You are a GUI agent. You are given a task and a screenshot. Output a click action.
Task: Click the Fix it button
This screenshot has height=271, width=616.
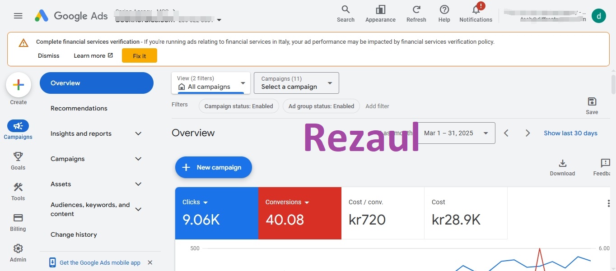(x=140, y=56)
